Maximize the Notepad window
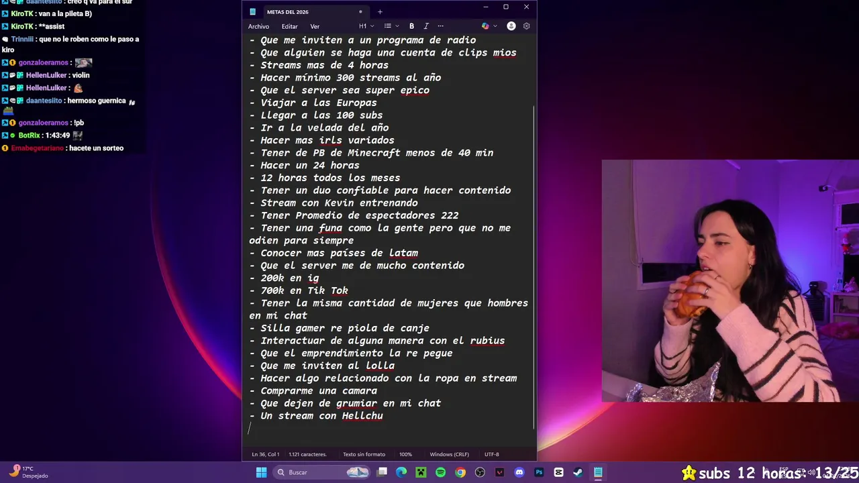Viewport: 859px width, 483px height. pyautogui.click(x=506, y=7)
